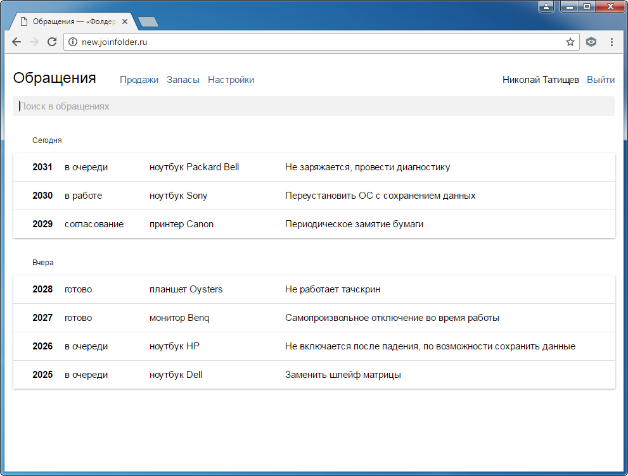Screen dimensions: 628x476
Task: Open Chrome three-dot menu
Action: (x=612, y=42)
